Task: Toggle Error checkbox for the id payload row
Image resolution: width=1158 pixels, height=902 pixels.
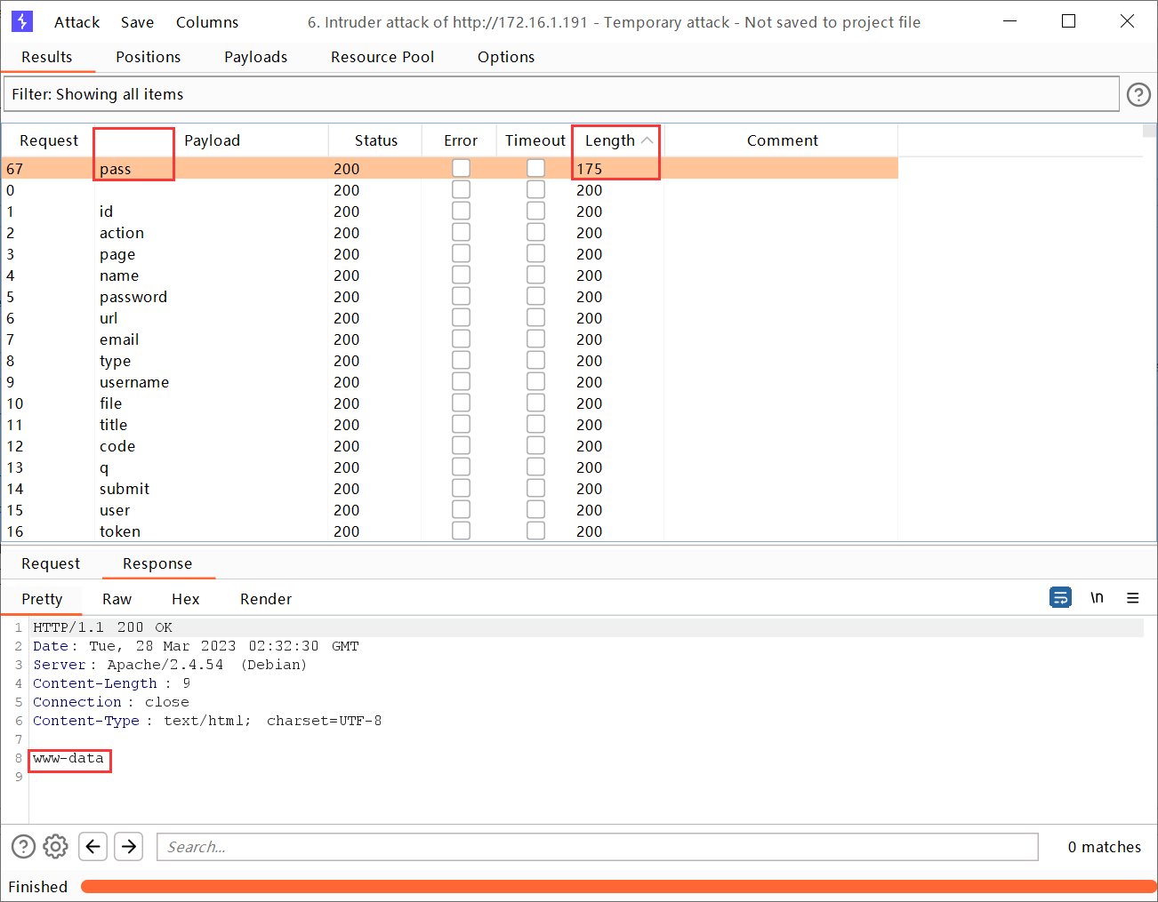Action: click(461, 211)
